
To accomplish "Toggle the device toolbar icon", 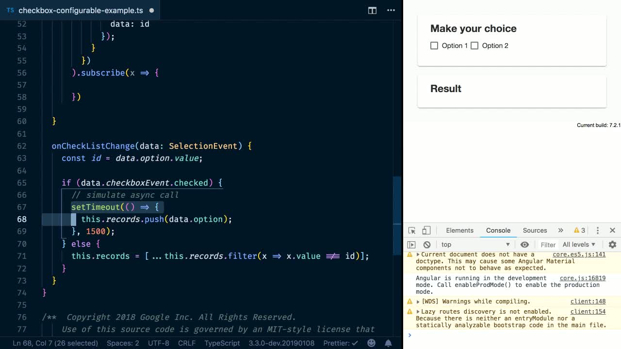I will [x=426, y=230].
